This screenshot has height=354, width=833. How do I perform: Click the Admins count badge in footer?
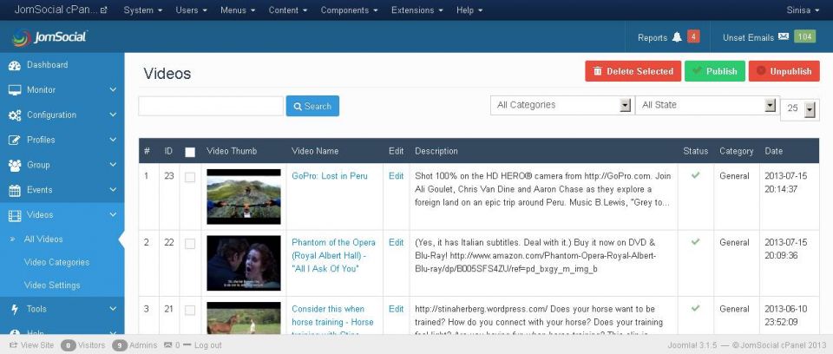120,345
